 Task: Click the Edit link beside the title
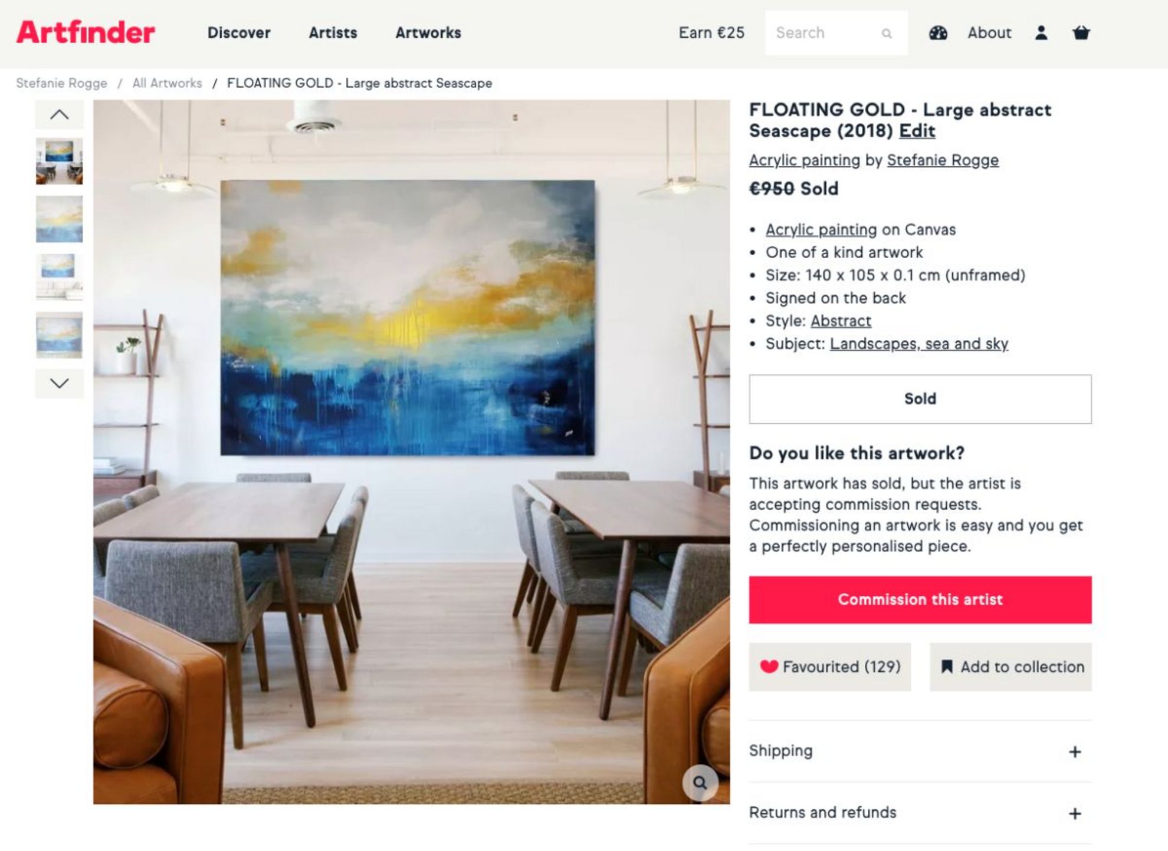pyautogui.click(x=917, y=131)
